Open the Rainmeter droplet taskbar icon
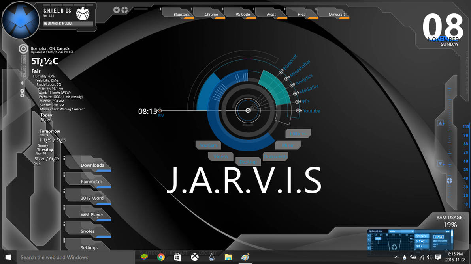 point(211,257)
